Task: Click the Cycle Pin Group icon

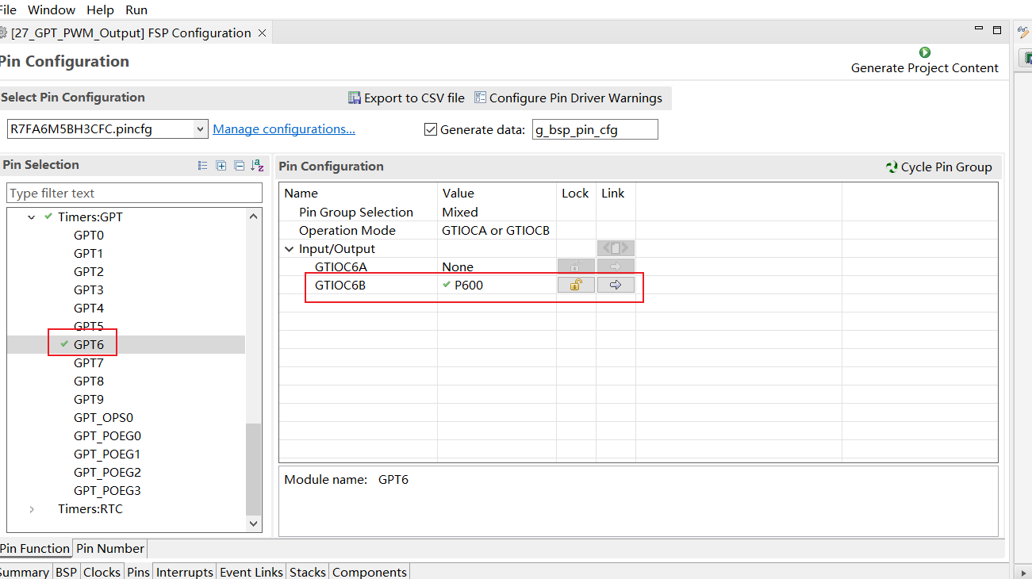Action: pyautogui.click(x=892, y=167)
